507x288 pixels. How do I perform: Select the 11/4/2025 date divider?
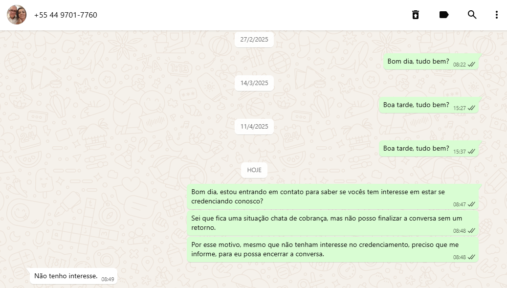254,126
